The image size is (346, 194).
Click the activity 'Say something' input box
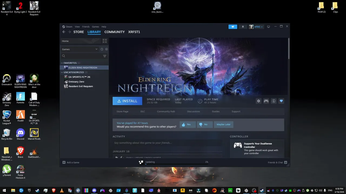pyautogui.click(x=167, y=143)
